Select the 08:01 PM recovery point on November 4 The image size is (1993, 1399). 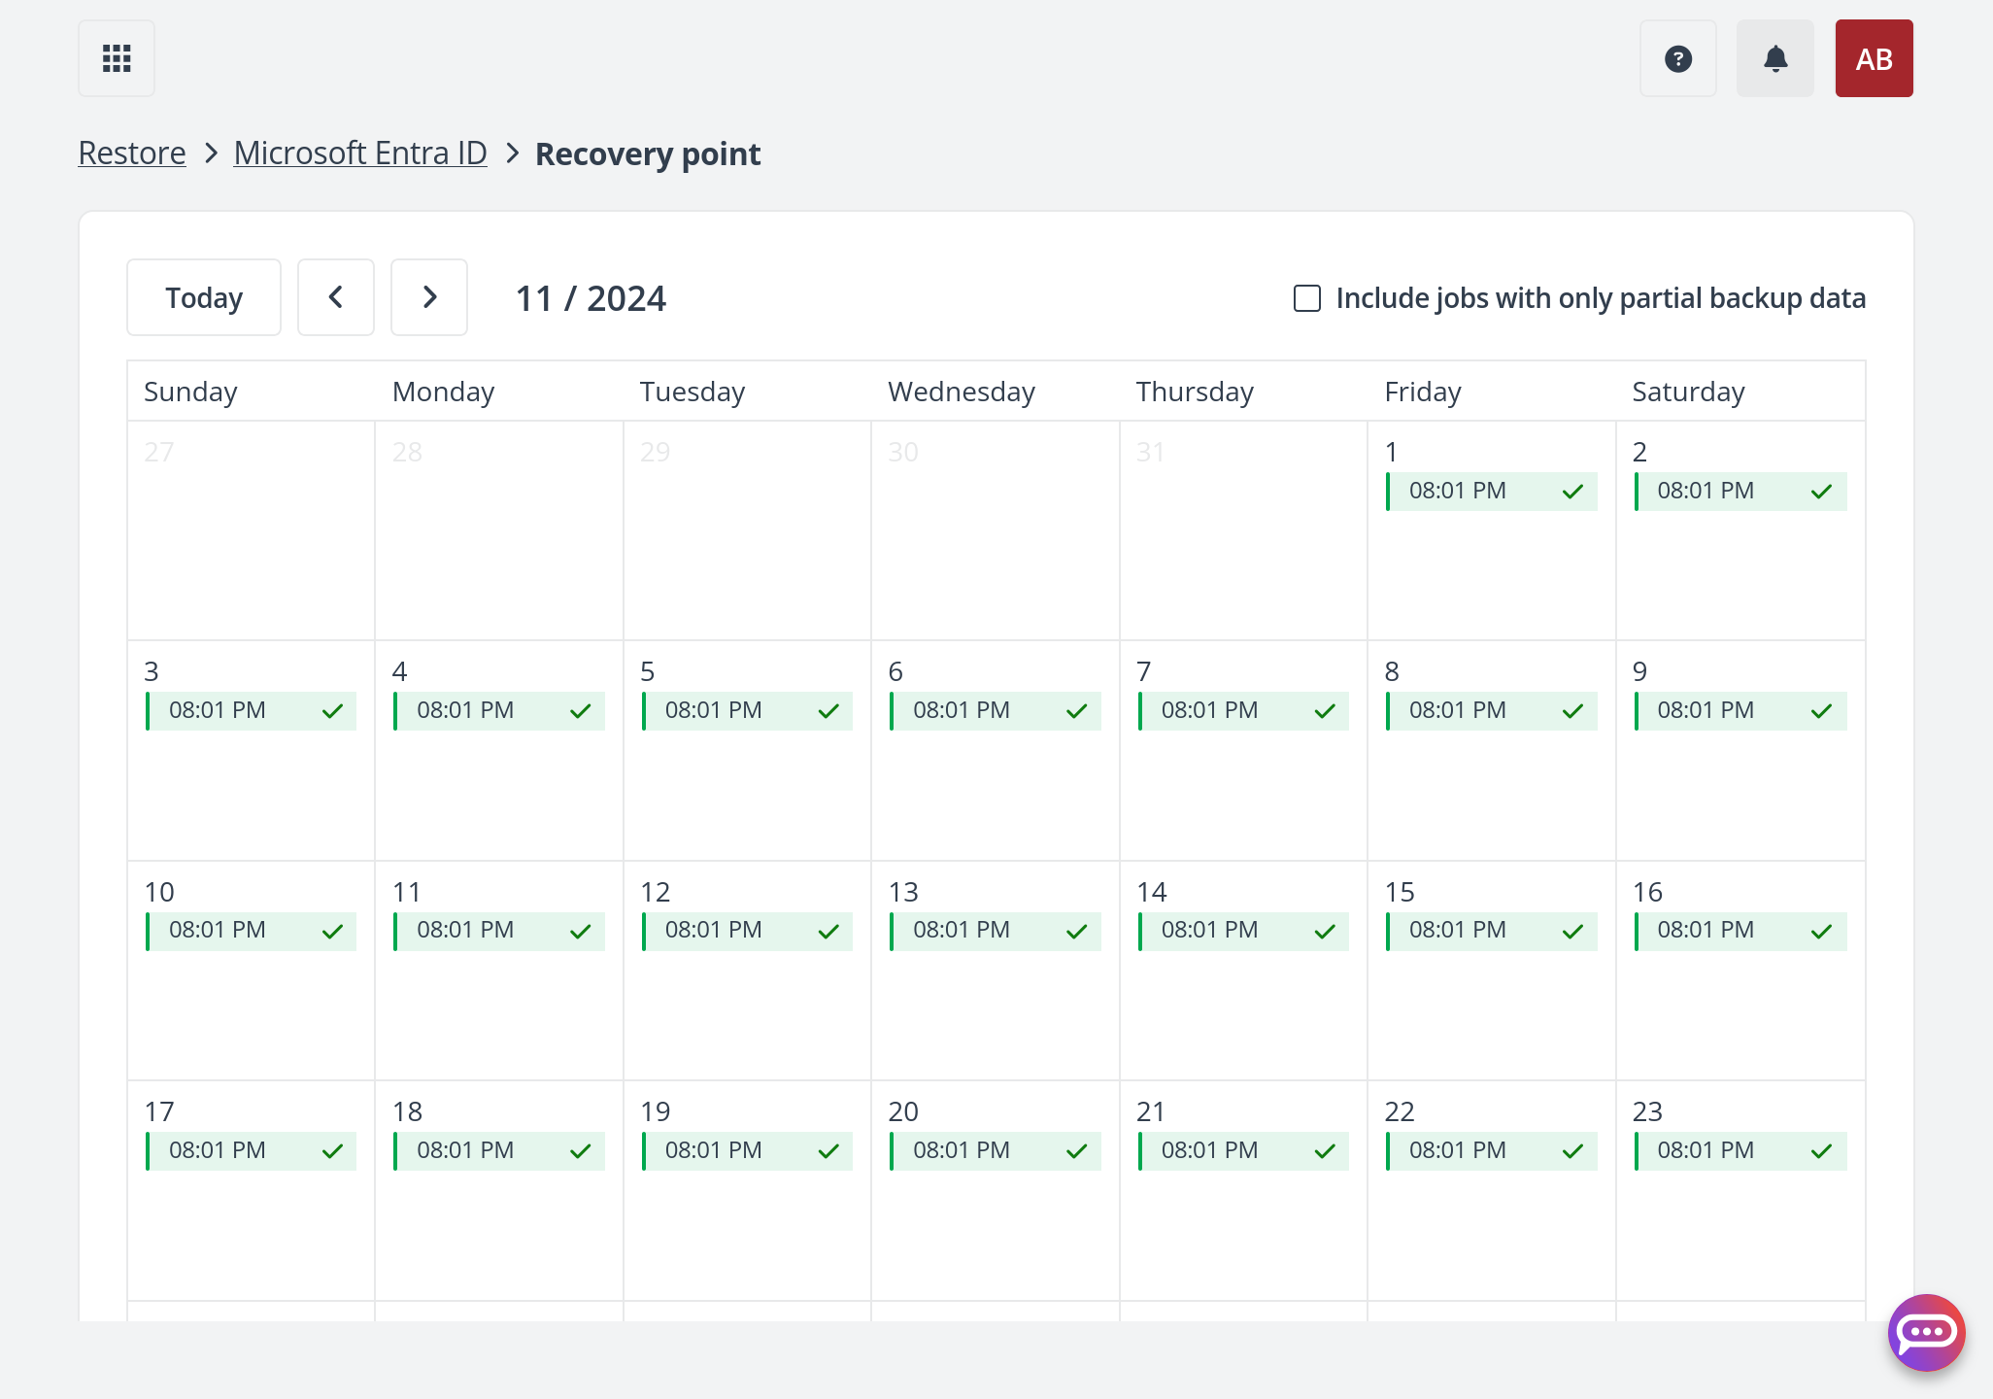(x=499, y=711)
